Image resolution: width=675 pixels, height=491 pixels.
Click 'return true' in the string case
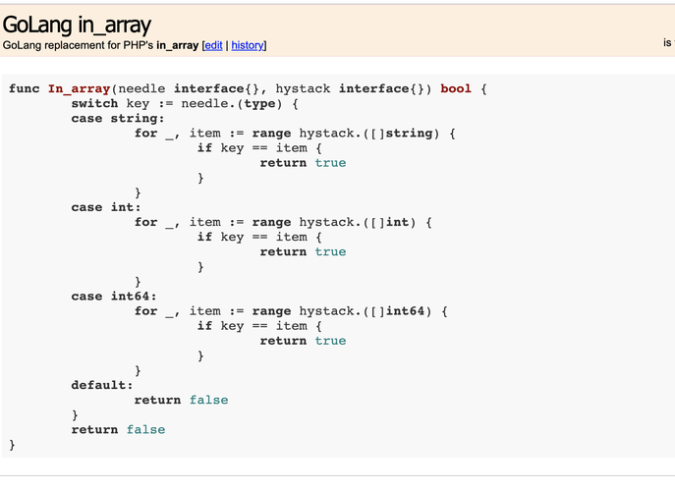pyautogui.click(x=303, y=163)
